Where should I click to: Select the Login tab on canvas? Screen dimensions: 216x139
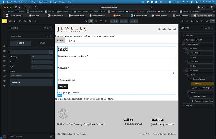coord(60,41)
